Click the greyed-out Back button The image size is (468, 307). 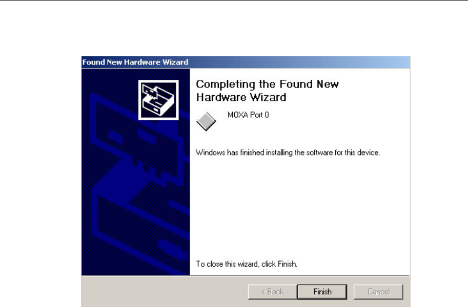click(272, 292)
